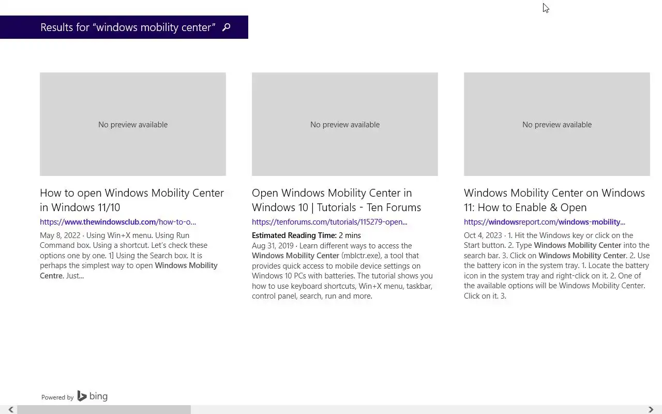Viewport: 662px width, 414px height.
Task: Click the 'Oct 4, 2023' description snippet
Action: coord(556,265)
